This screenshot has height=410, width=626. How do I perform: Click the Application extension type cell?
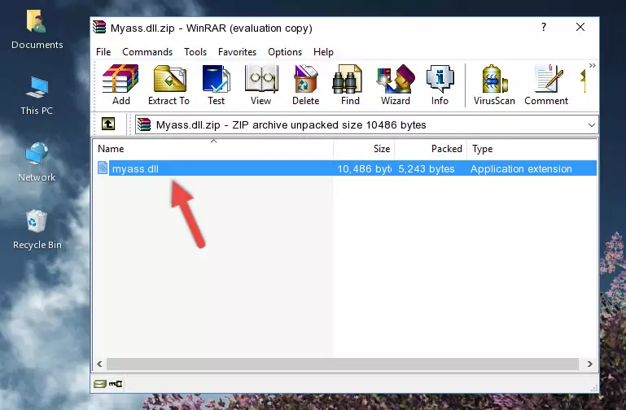tap(521, 168)
